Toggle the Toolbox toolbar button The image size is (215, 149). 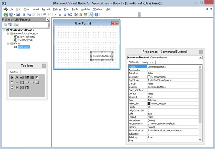pos(90,14)
